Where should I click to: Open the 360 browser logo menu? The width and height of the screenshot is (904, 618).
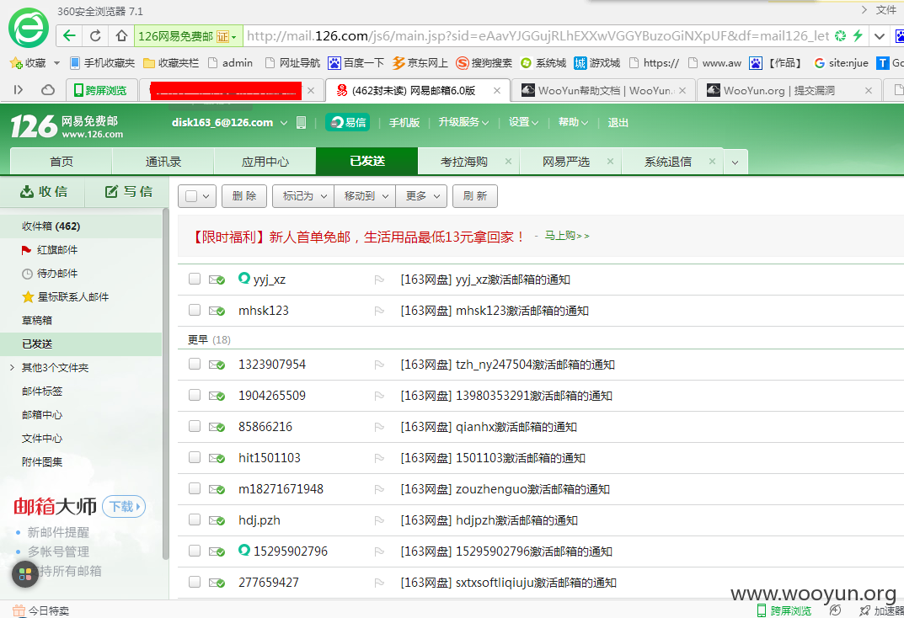[29, 28]
